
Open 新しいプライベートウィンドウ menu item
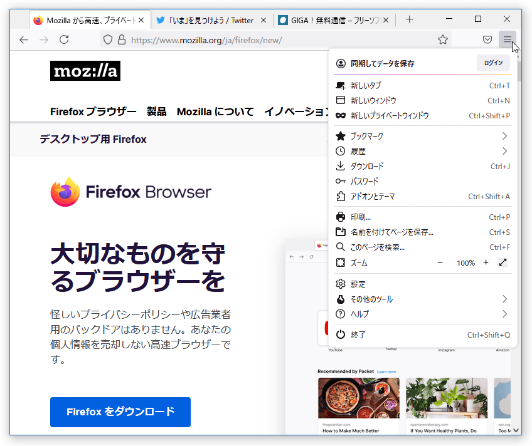coord(423,116)
